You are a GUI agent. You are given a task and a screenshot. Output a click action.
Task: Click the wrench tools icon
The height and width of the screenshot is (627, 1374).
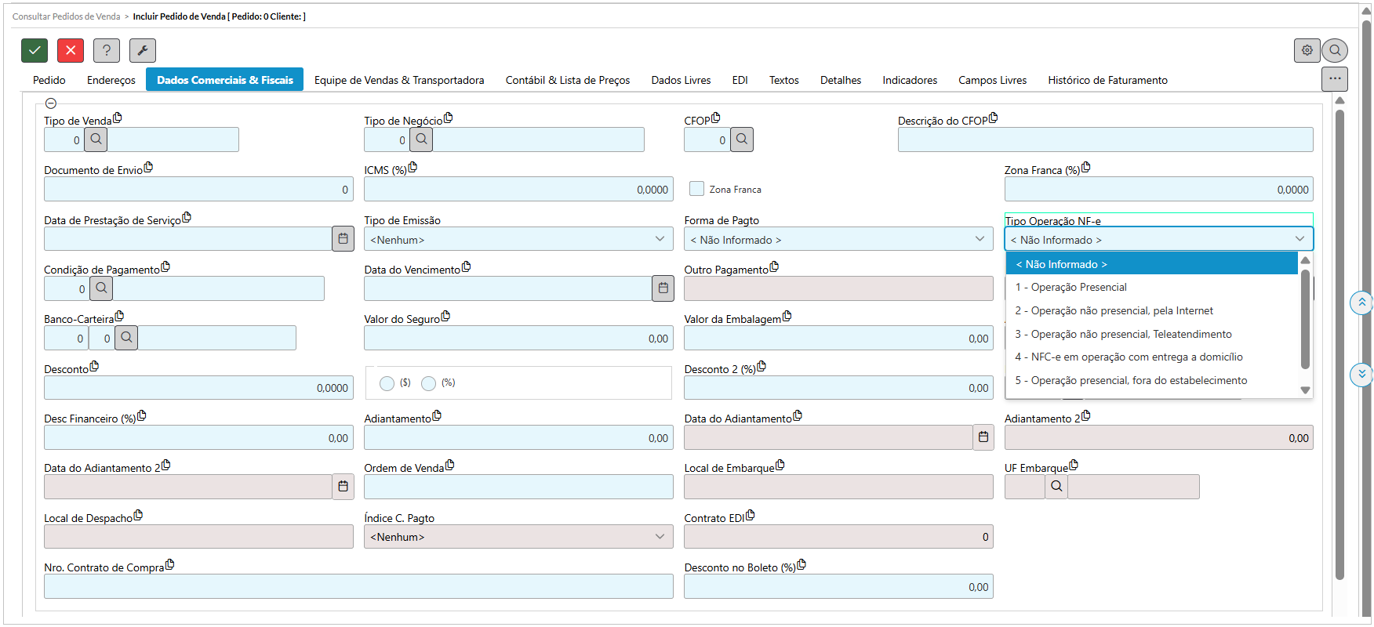coord(143,50)
